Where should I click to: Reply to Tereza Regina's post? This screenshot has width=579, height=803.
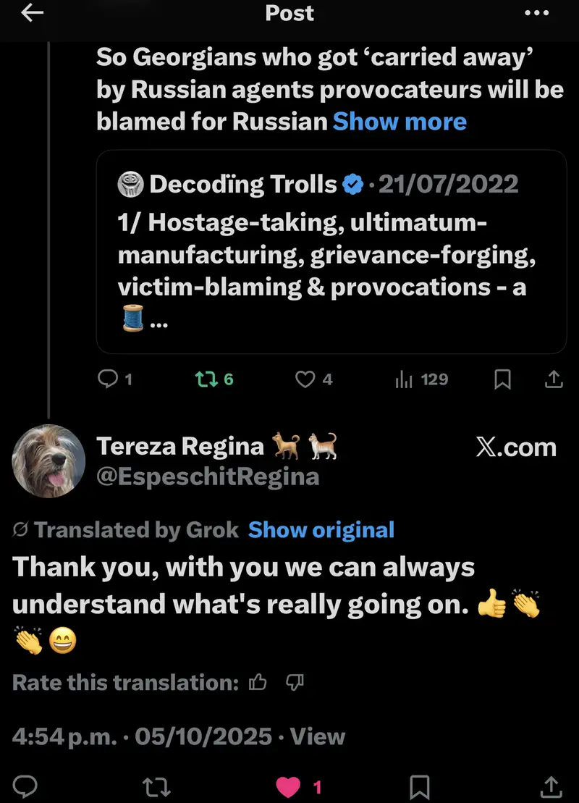click(x=25, y=786)
